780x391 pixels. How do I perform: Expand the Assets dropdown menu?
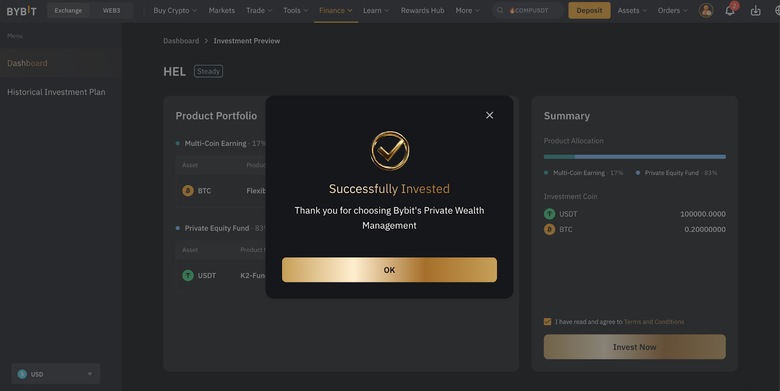coord(632,11)
